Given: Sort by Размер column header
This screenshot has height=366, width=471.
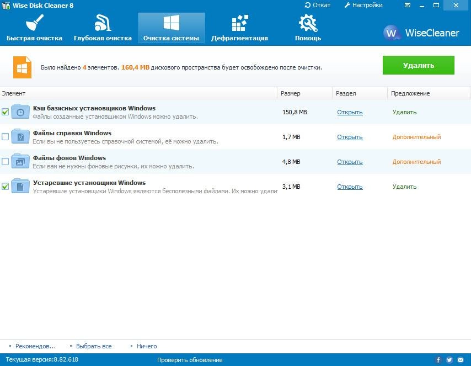Looking at the screenshot, I should [304, 93].
